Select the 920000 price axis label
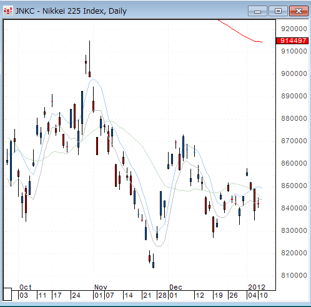This screenshot has width=311, height=307. (294, 29)
